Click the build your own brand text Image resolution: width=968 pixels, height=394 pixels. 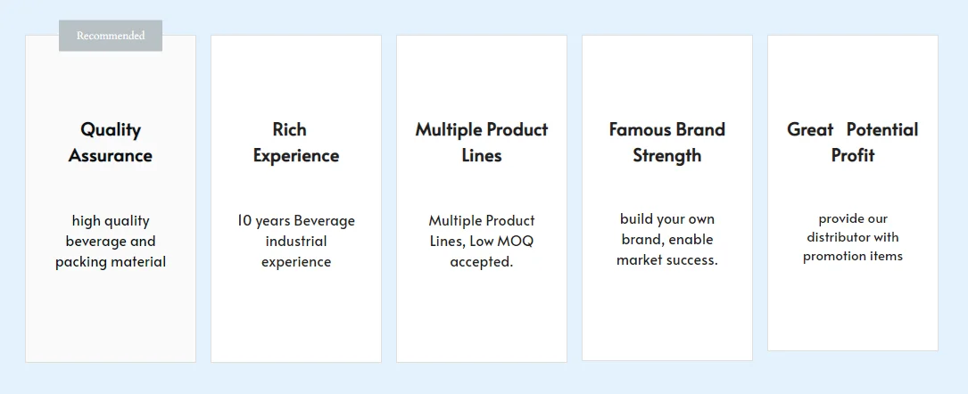tap(667, 239)
